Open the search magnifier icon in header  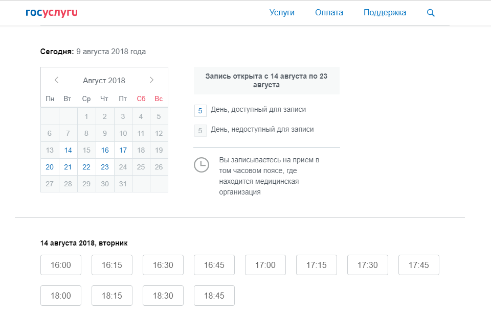click(431, 13)
